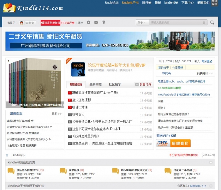221x190 pixels.
Task: Switch to the 最新书籍 tab
Action: [95, 84]
